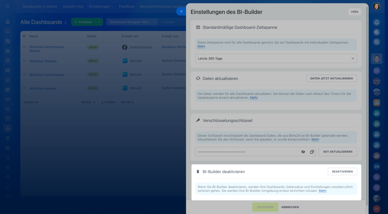
Task: Click FERTIG status of Workflow-Statistik
Action: 93,61
